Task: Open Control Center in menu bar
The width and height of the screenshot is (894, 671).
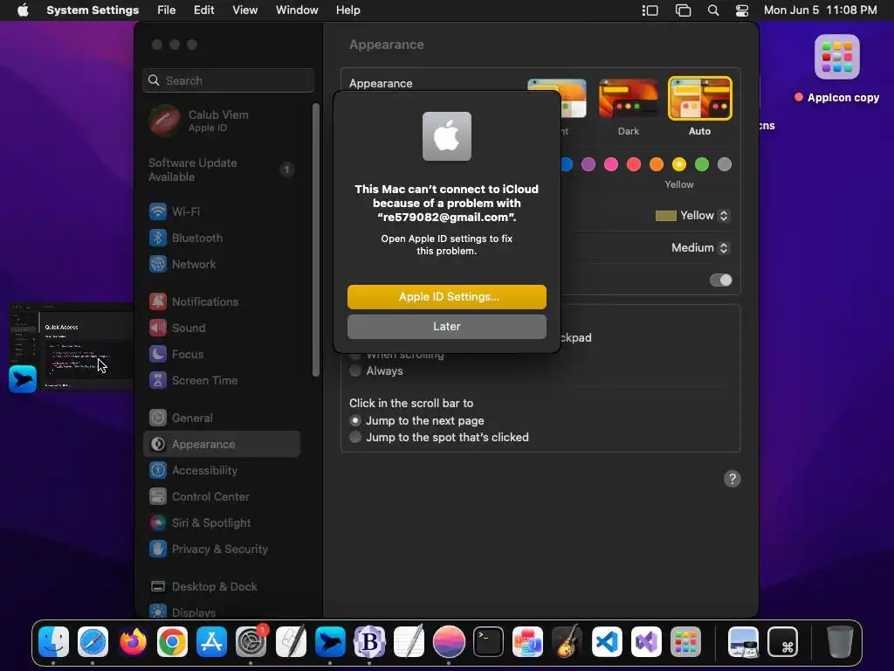Action: pyautogui.click(x=742, y=10)
